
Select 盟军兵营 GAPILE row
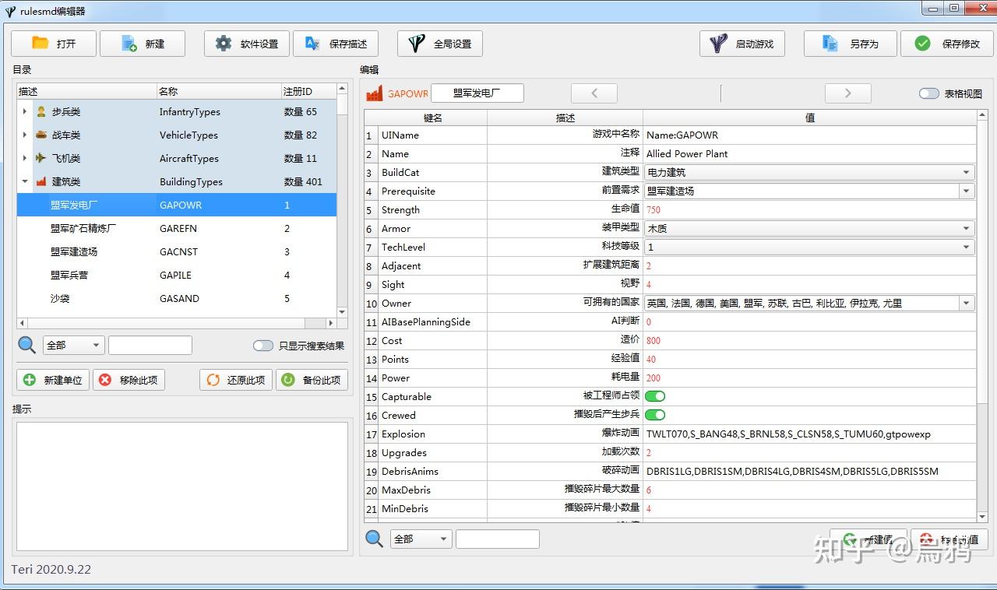coord(177,275)
